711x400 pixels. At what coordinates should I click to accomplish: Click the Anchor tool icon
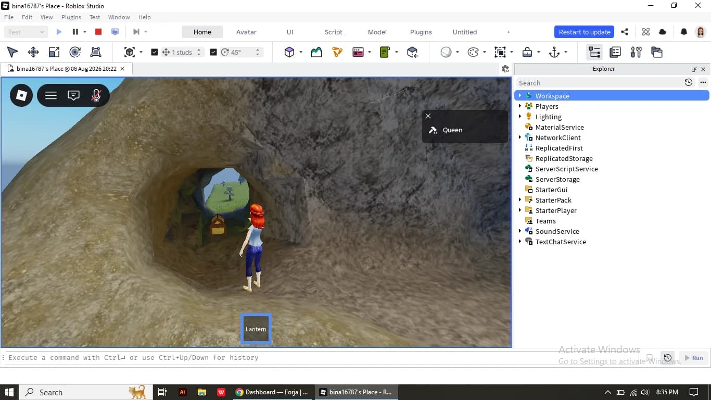(x=554, y=52)
